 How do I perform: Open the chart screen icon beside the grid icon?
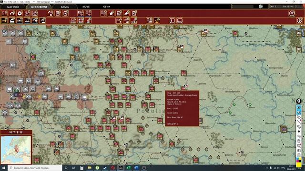tap(35, 13)
